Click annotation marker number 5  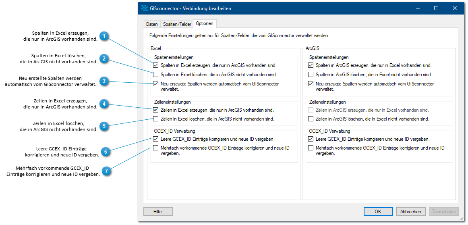pos(104,126)
